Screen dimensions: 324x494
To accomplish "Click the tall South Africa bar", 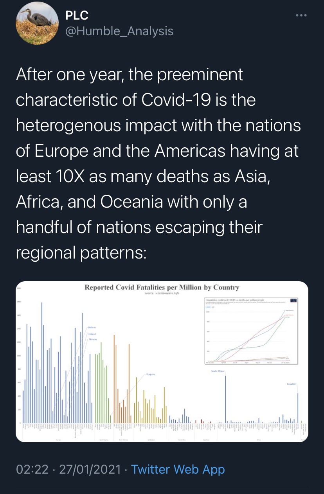I will click(x=225, y=400).
